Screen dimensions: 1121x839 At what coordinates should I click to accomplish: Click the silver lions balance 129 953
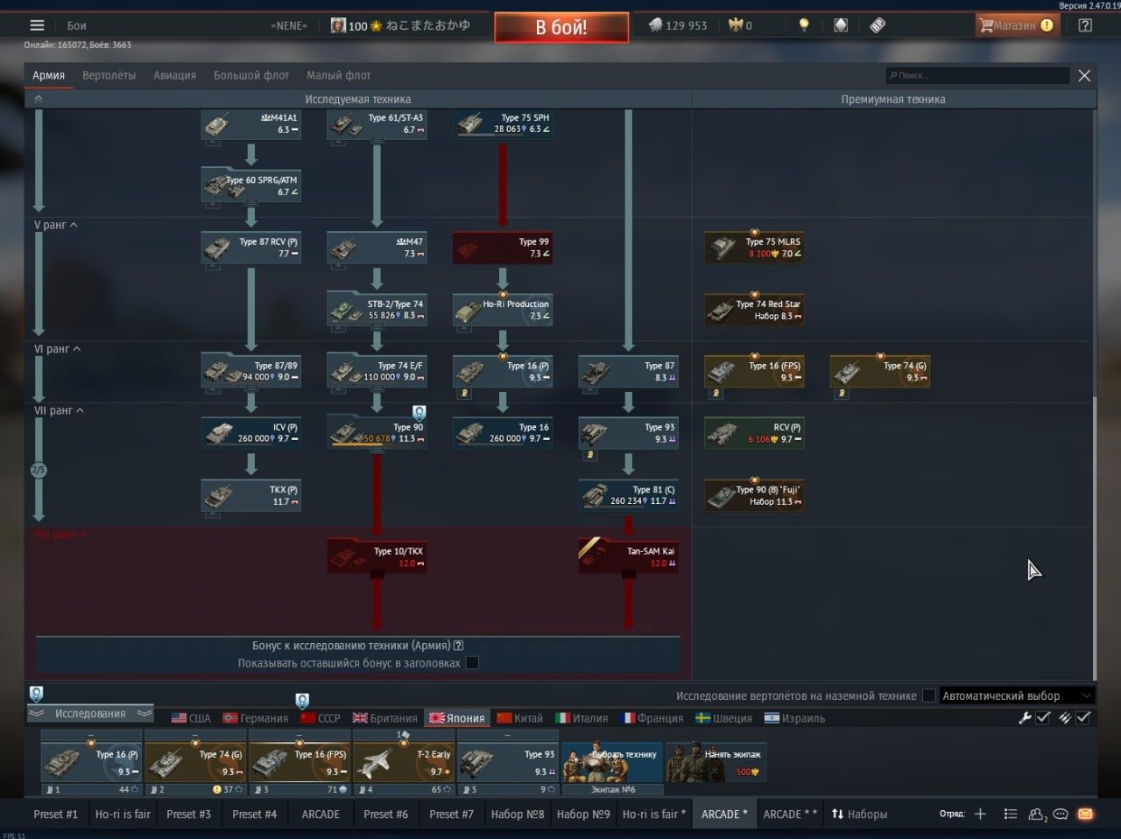point(677,25)
